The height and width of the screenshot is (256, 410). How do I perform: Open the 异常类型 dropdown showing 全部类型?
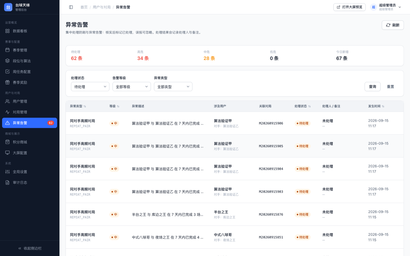[x=173, y=87]
